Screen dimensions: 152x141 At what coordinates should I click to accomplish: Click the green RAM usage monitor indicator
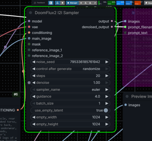(111, 3)
